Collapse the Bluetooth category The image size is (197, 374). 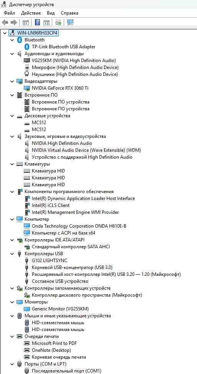(x=12, y=40)
